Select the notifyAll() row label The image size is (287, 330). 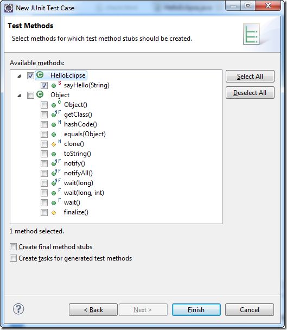pyautogui.click(x=78, y=173)
